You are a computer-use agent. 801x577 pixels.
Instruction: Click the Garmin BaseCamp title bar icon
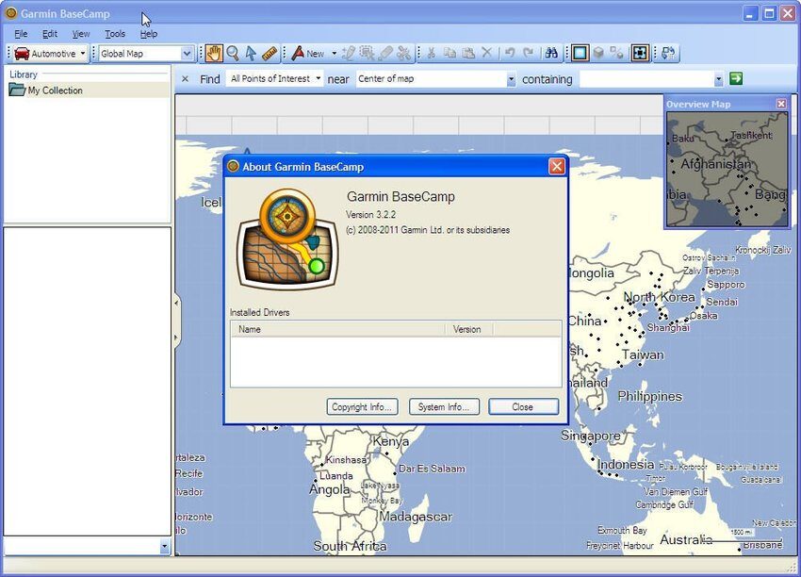pos(10,13)
